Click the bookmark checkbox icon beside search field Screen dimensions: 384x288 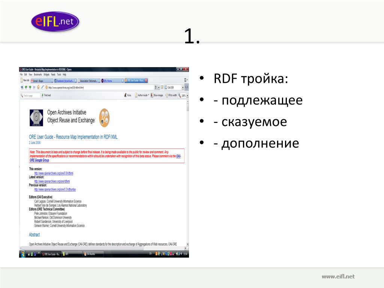click(x=162, y=87)
